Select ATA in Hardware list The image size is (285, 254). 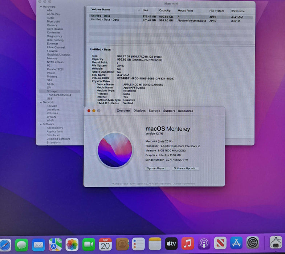[49, 11]
